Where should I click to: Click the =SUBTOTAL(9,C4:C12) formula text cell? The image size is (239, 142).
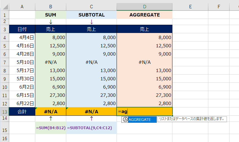click(x=91, y=128)
